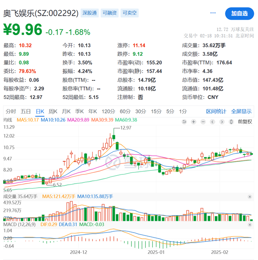Click the current price ¥9.96
This screenshot has height=260, width=258.
tap(23, 29)
